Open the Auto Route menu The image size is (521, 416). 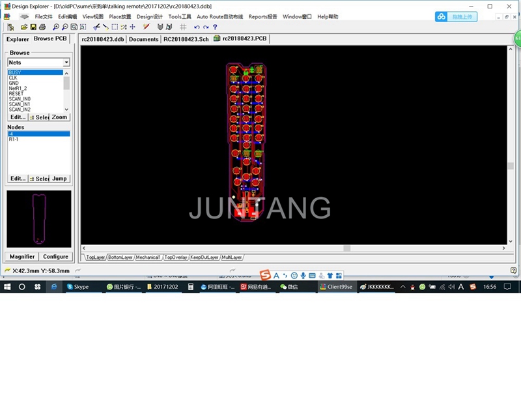click(x=219, y=17)
